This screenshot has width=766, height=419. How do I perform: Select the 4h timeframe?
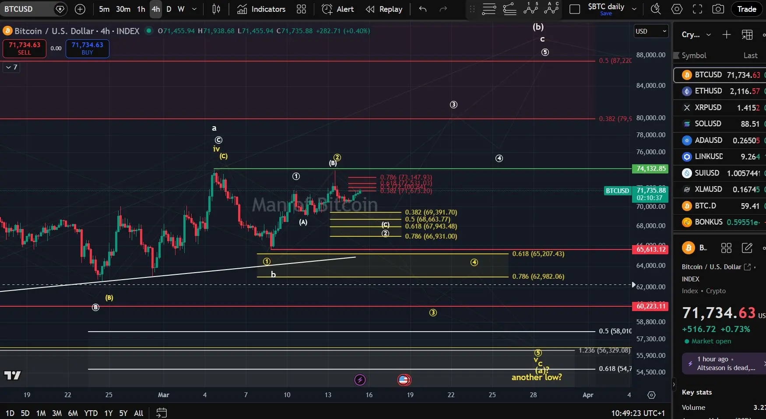click(156, 9)
